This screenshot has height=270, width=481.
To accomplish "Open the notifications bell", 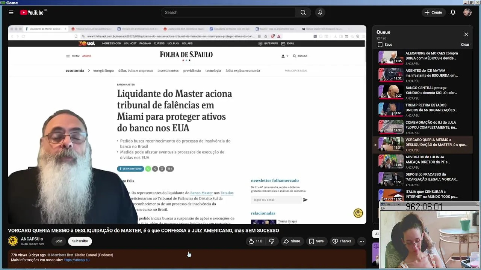I will [x=453, y=12].
